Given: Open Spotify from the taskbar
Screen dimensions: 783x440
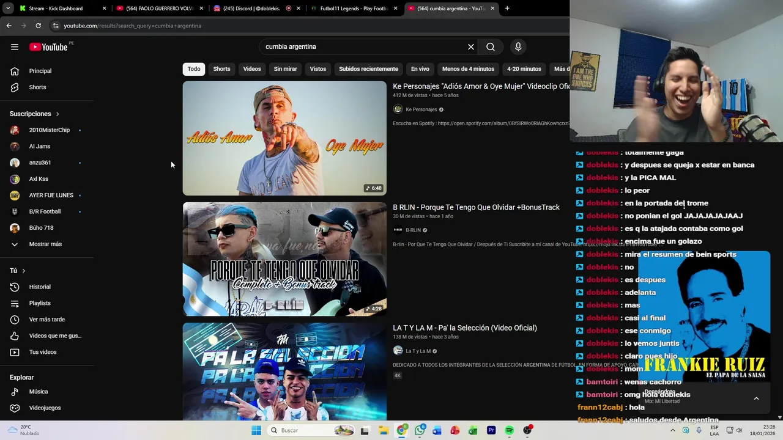Looking at the screenshot, I should click(509, 430).
